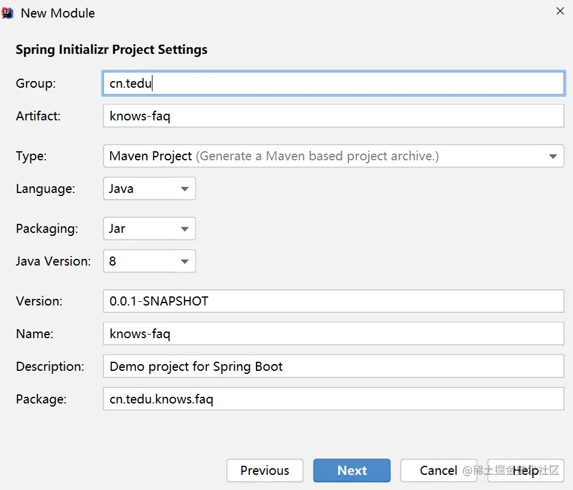573x490 pixels.
Task: Click the Name text field
Action: pos(333,333)
